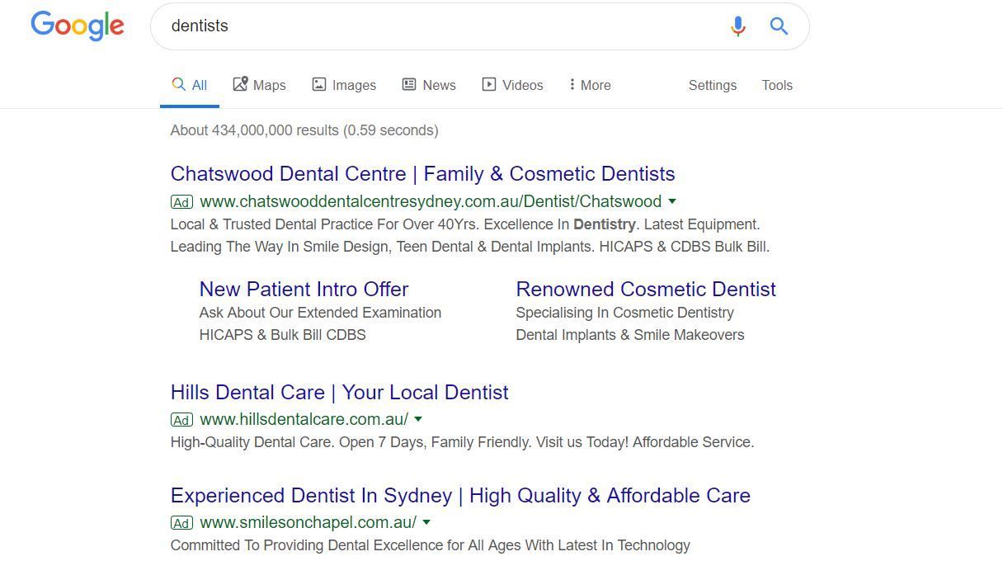Select the All results tab
This screenshot has height=561, width=1003.
(x=190, y=85)
